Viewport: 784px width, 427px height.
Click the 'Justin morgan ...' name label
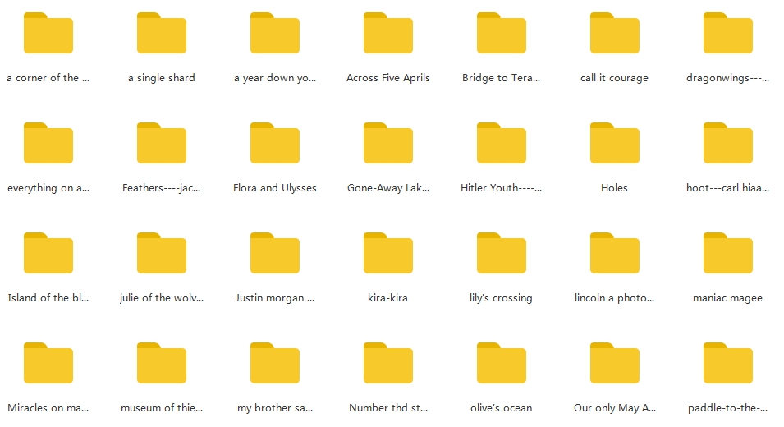tap(275, 298)
